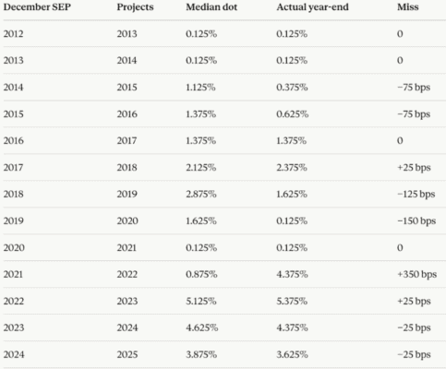This screenshot has width=446, height=369.
Task: Click the 4.625% median dot value
Action: pos(201,327)
